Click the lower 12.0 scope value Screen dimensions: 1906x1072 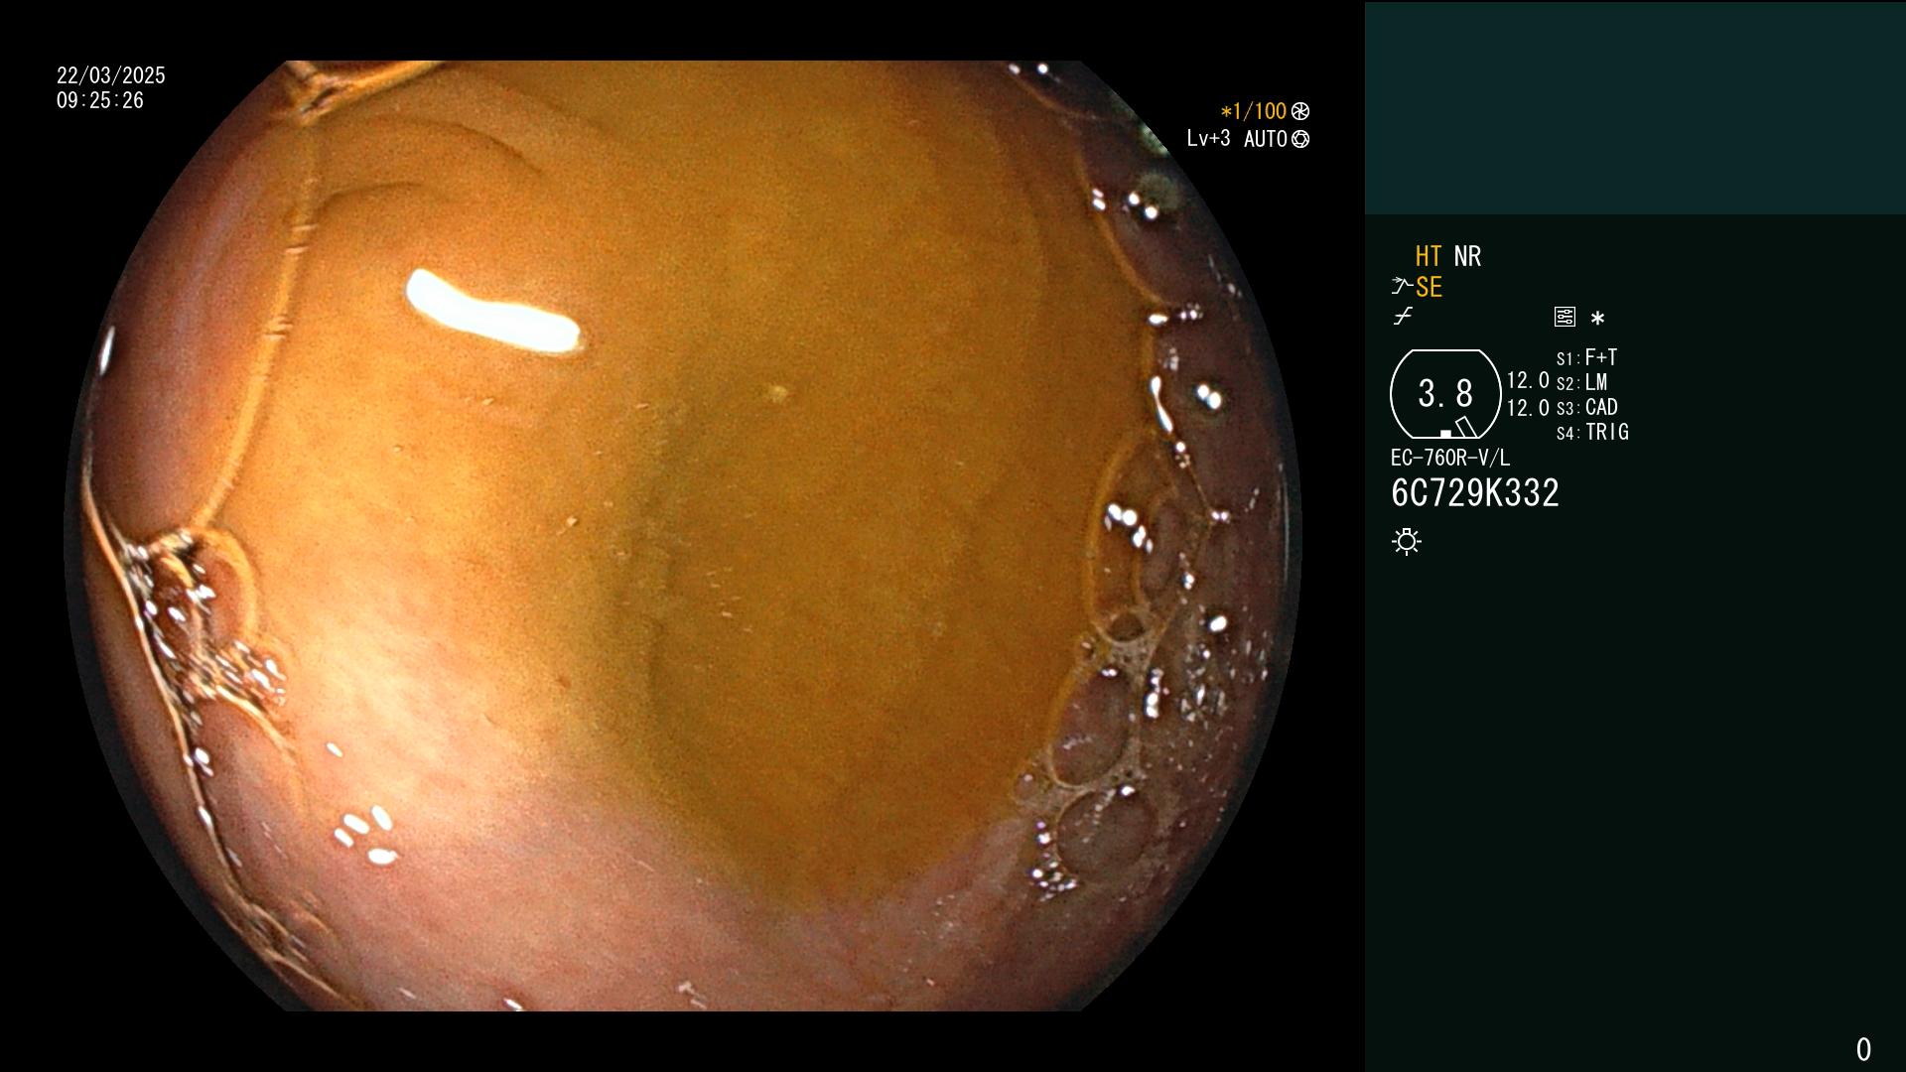[x=1528, y=408]
